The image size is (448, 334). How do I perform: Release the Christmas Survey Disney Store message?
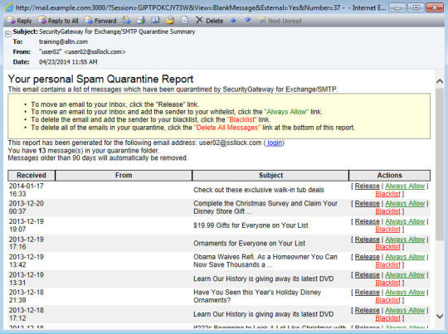[x=368, y=204]
